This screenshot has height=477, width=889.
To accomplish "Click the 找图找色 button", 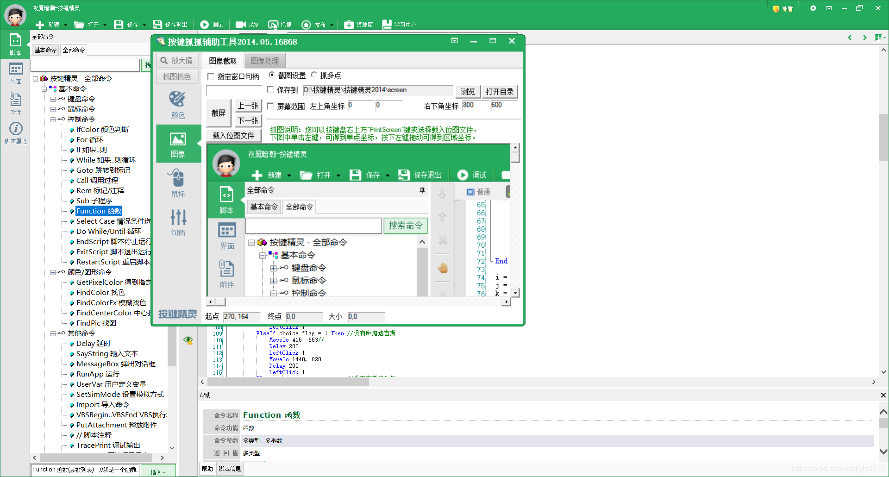I will pos(176,76).
